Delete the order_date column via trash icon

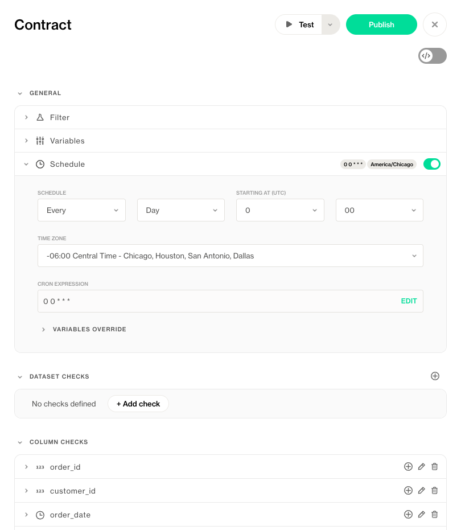(435, 515)
